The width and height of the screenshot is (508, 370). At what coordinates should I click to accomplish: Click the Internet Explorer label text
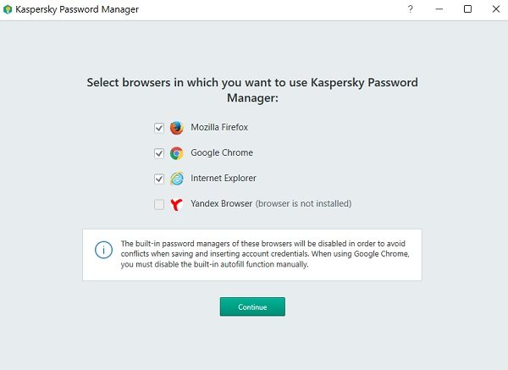point(224,179)
